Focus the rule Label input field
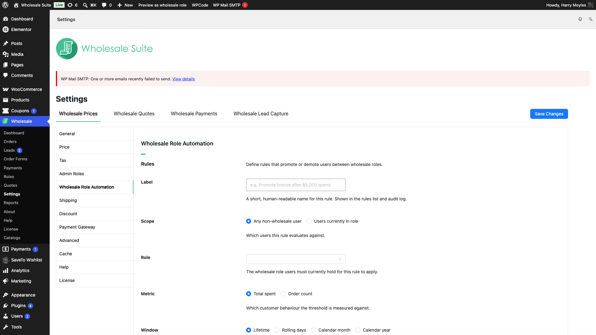 pos(296,185)
